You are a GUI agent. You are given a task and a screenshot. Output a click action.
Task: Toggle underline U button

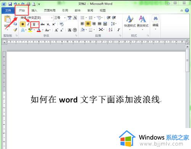tap(34, 24)
